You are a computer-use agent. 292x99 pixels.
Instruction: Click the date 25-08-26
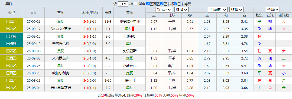click(x=34, y=66)
